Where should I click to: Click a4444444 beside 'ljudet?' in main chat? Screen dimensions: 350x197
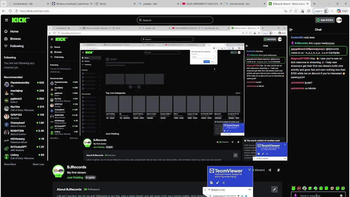(x=297, y=83)
